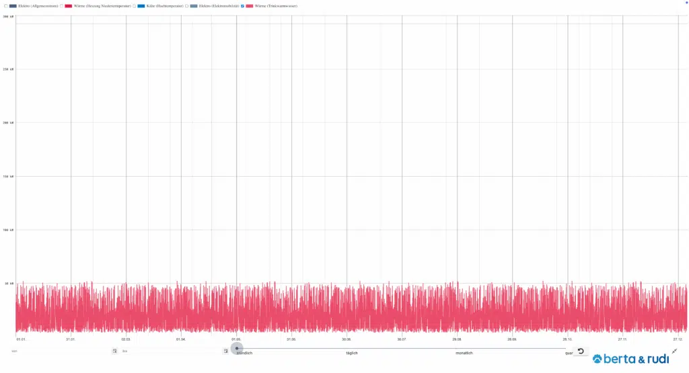The height and width of the screenshot is (373, 689).
Task: Enable the Elektro (Allgemeinstrom) checkbox
Action: [5, 5]
